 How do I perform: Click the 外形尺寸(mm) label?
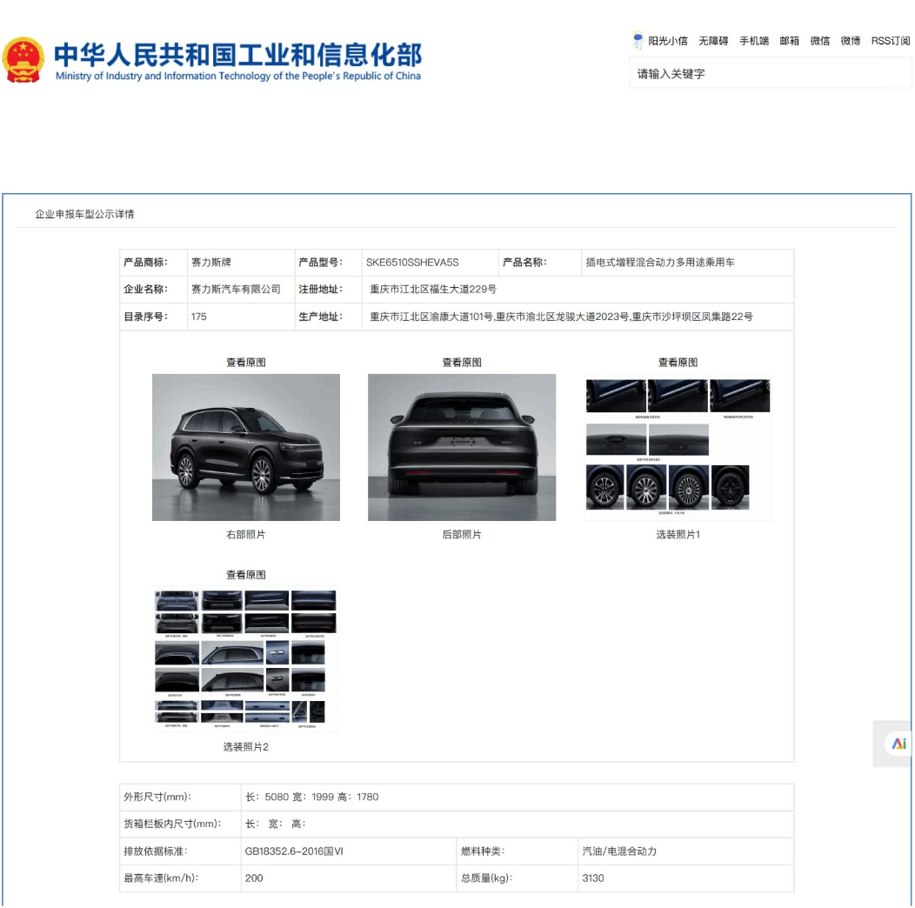tap(157, 798)
